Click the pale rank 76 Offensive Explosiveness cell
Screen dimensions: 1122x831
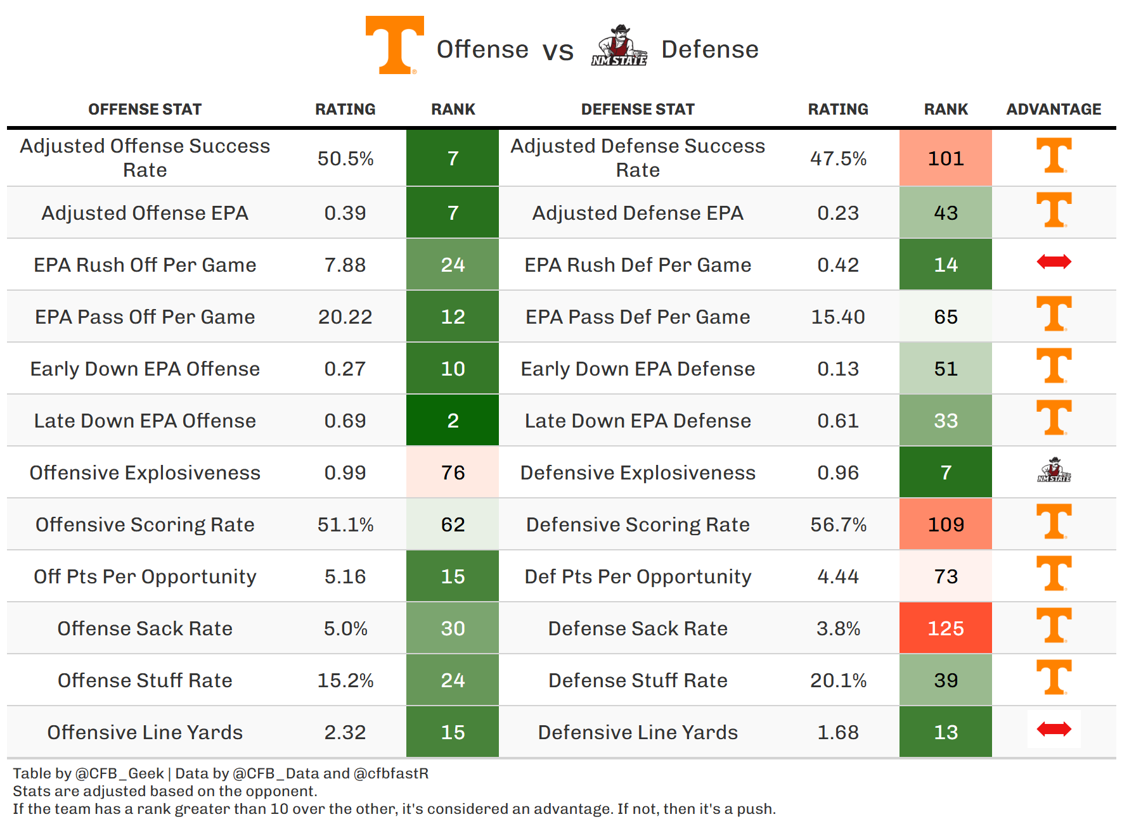(453, 473)
